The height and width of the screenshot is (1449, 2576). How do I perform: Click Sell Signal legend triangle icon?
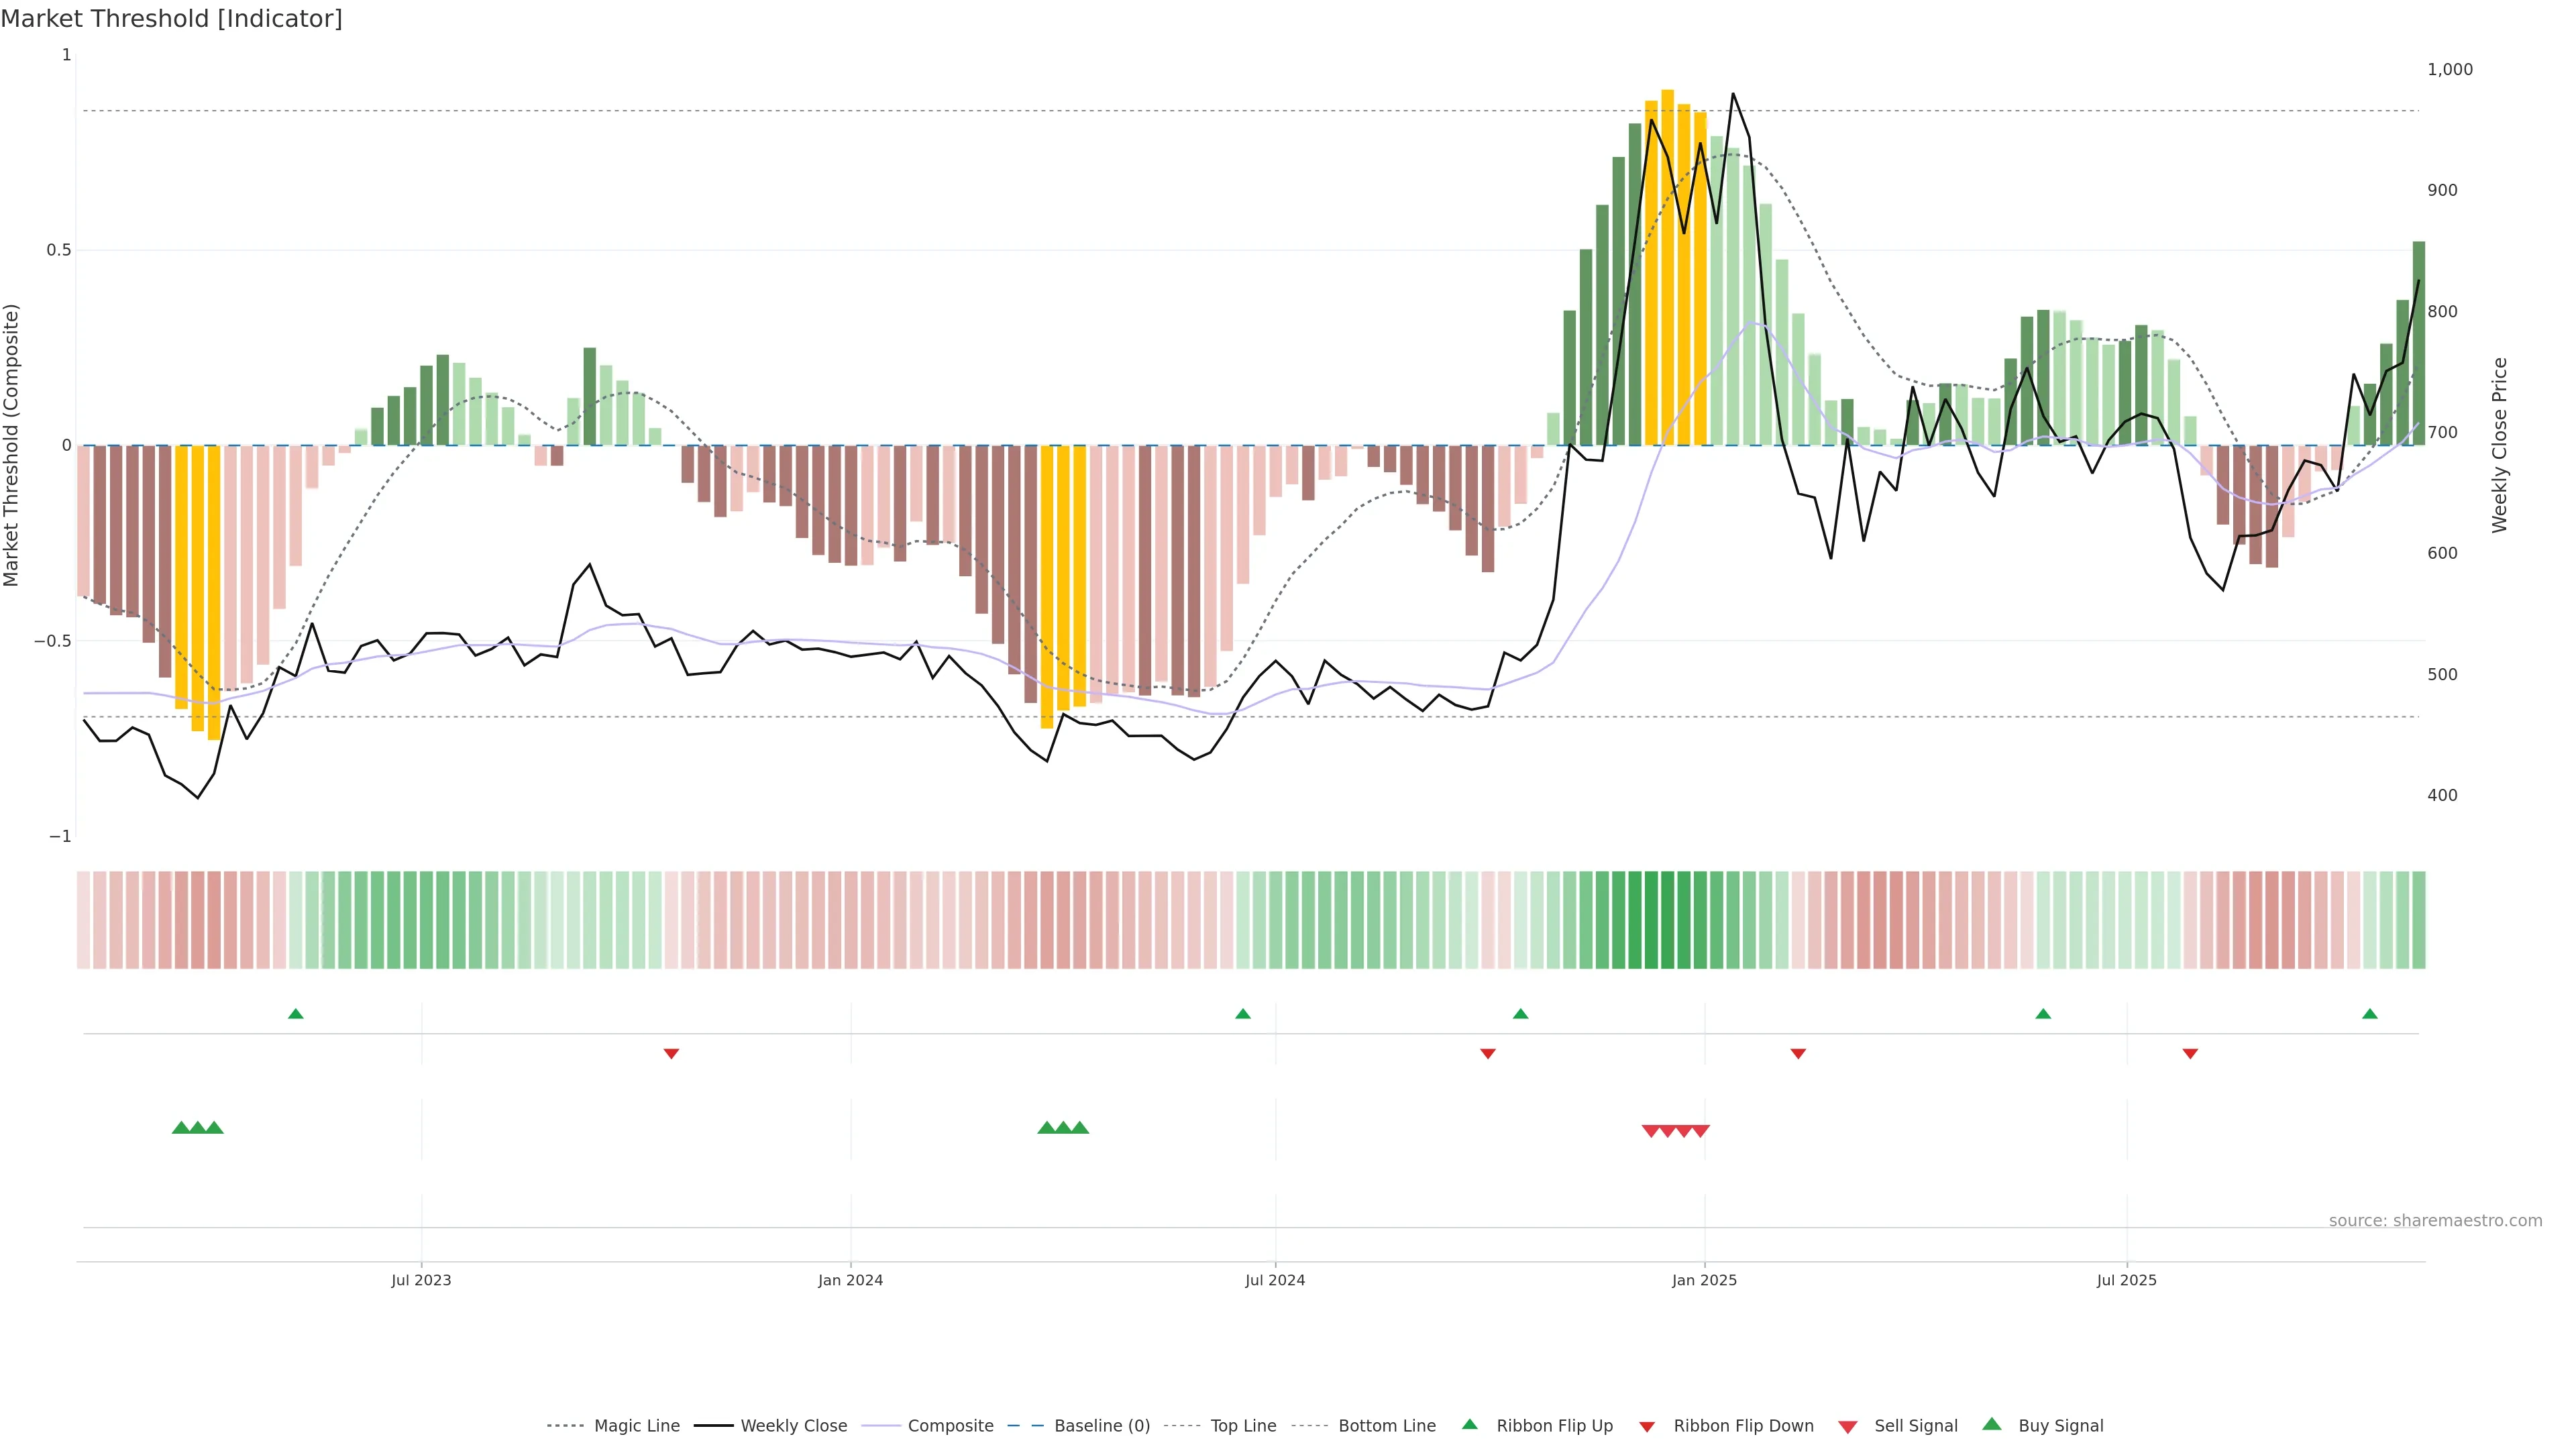[x=1847, y=1427]
